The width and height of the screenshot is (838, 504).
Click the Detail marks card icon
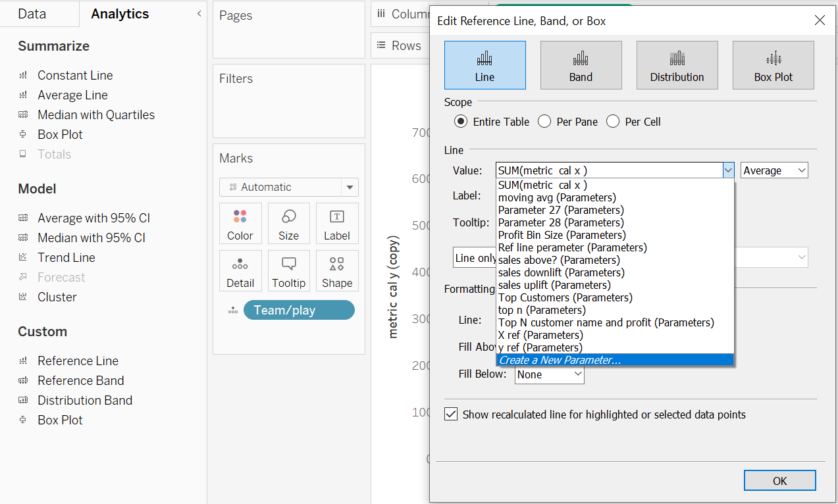pos(240,271)
